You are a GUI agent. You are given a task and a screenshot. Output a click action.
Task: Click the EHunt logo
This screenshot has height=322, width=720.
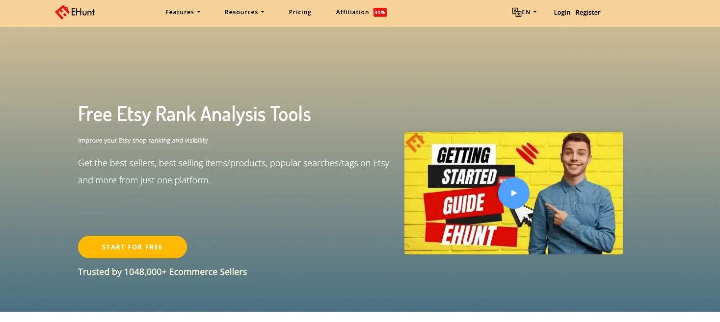coord(75,12)
